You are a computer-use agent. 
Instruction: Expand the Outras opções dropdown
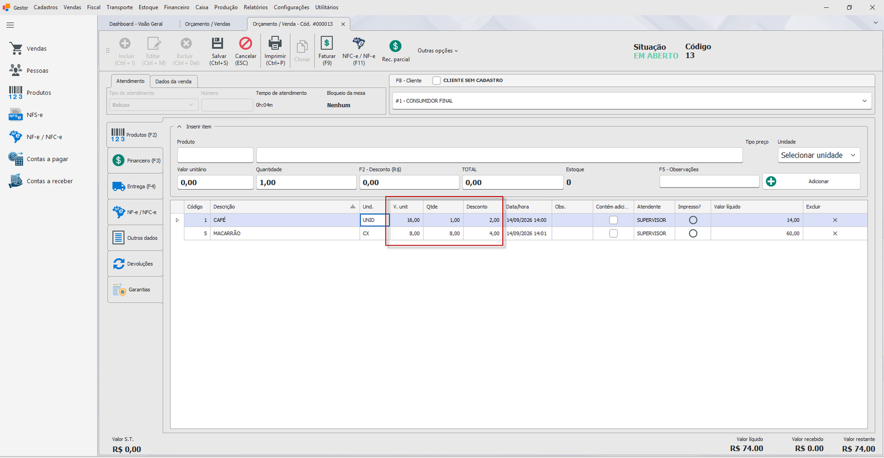coord(438,51)
